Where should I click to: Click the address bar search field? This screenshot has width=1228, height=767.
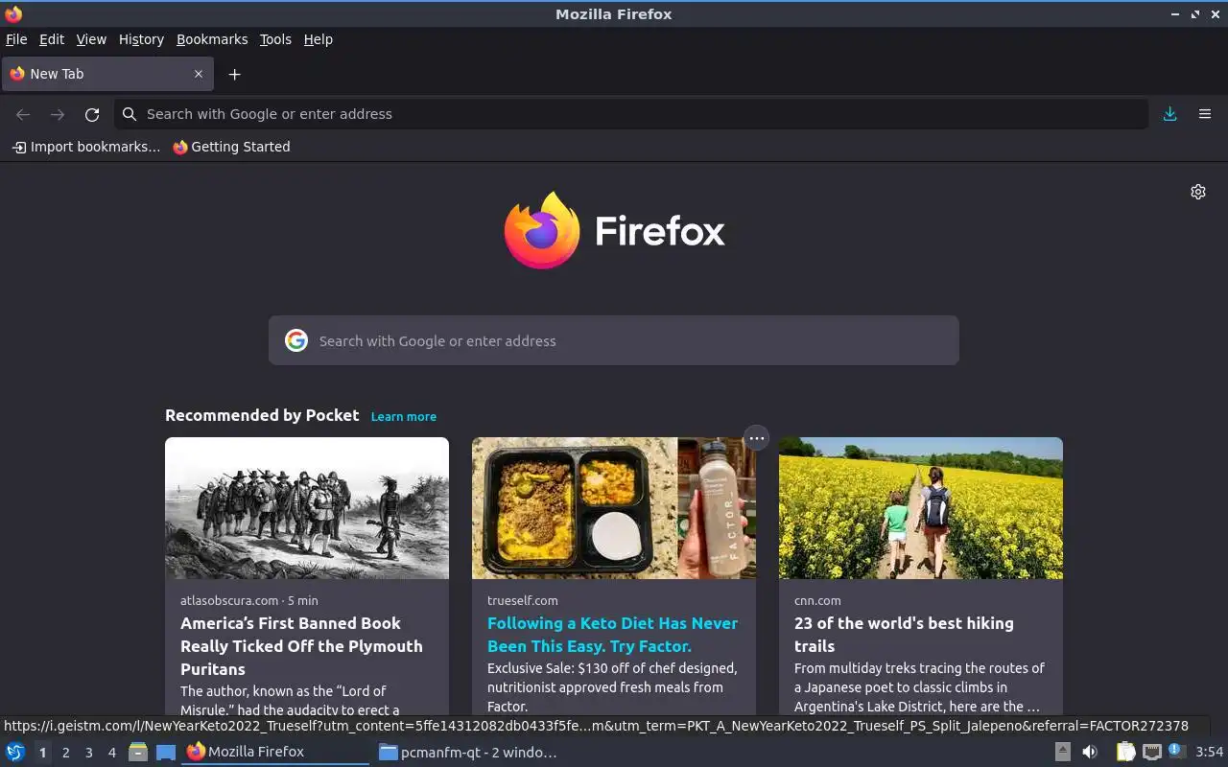pyautogui.click(x=631, y=114)
